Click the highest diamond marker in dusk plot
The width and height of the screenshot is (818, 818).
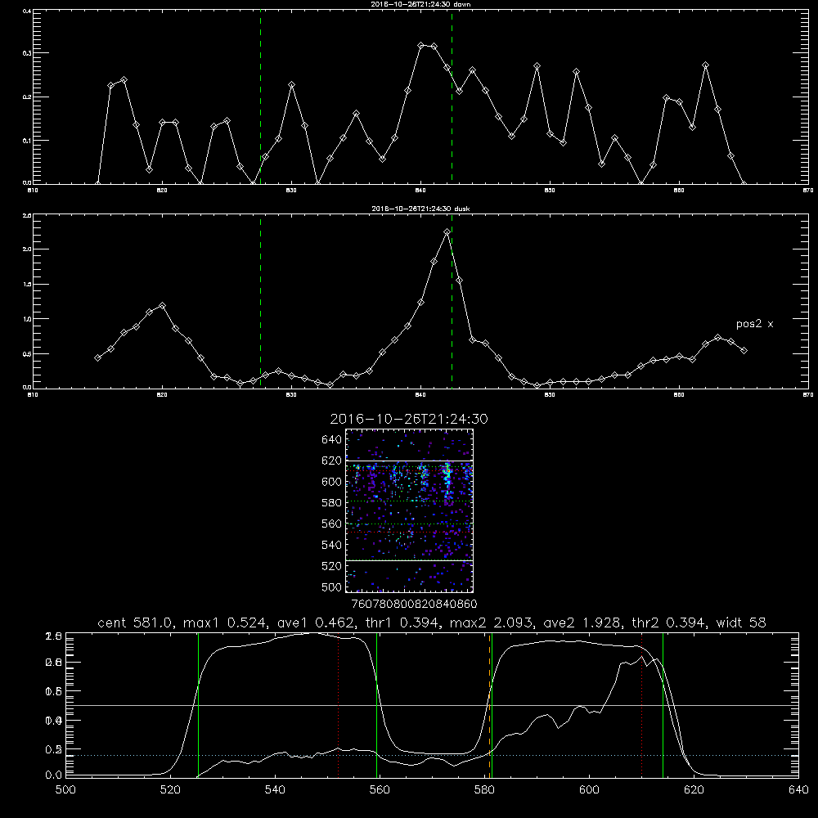coord(447,232)
